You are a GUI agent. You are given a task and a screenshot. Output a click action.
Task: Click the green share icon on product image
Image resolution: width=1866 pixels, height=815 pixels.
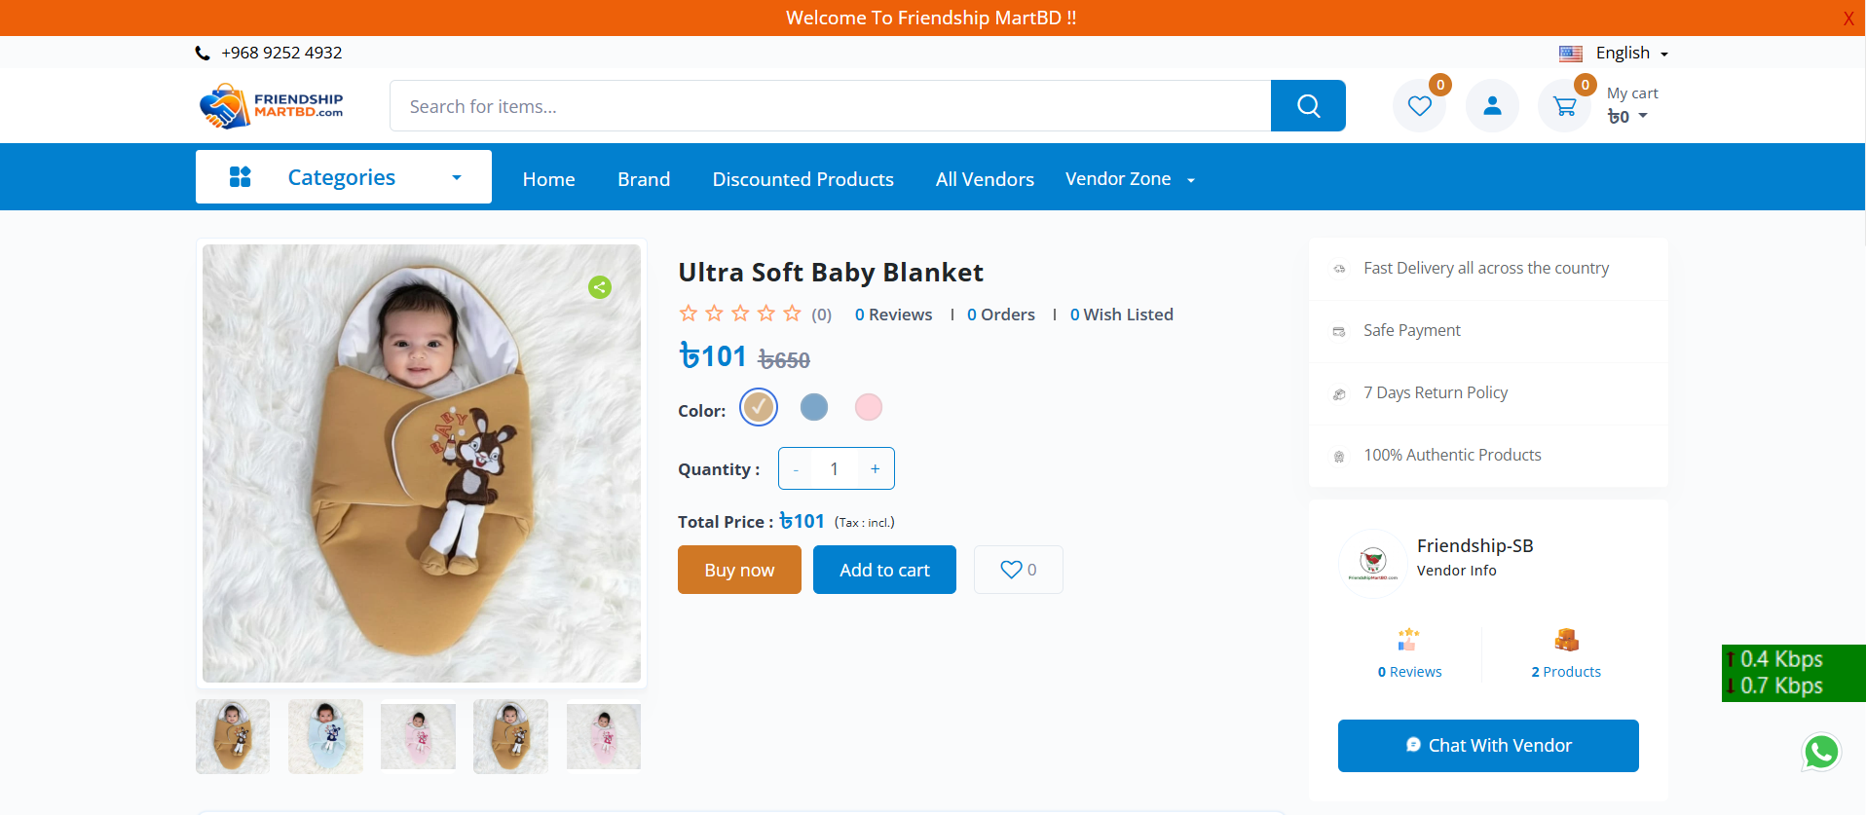click(600, 287)
